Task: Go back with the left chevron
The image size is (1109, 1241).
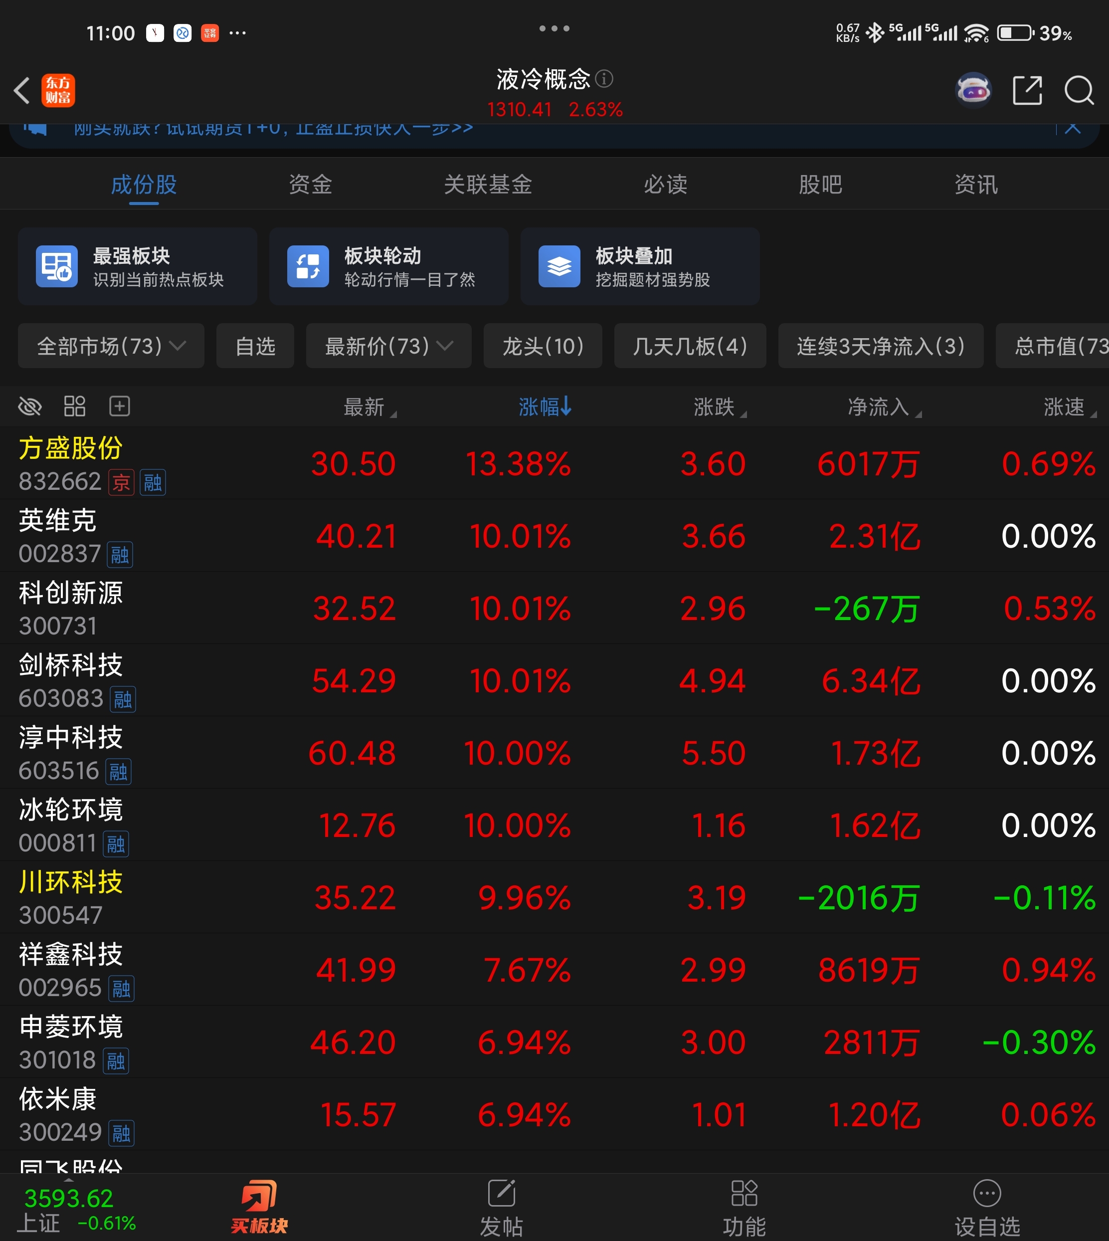Action: click(22, 91)
